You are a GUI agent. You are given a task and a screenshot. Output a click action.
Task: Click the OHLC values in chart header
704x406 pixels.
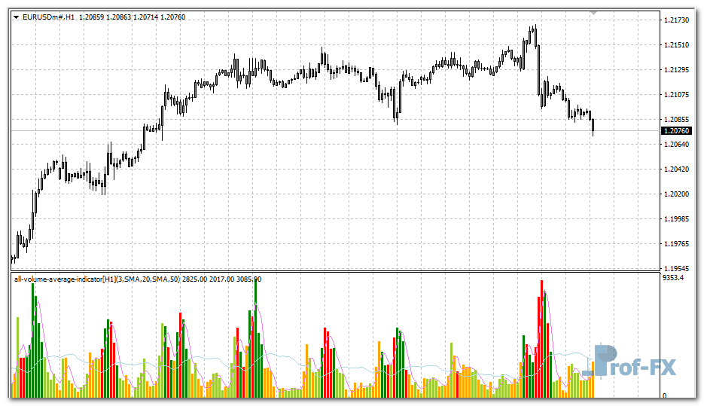point(131,16)
